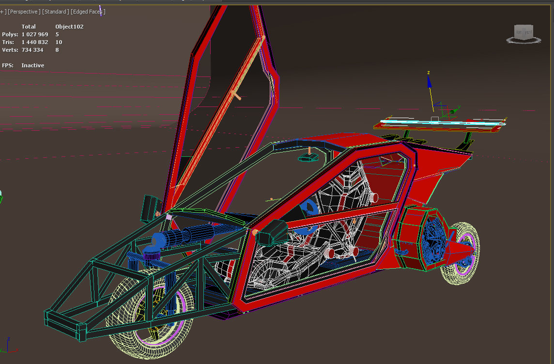Open the Edged Faces display menu
This screenshot has height=364, width=554.
88,12
